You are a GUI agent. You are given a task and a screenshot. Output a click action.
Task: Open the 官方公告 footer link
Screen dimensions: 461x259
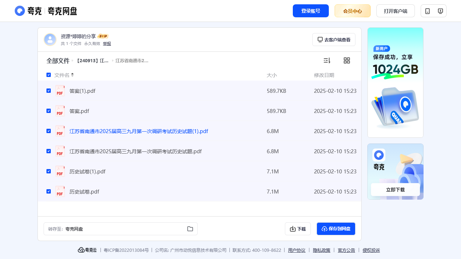coord(346,250)
